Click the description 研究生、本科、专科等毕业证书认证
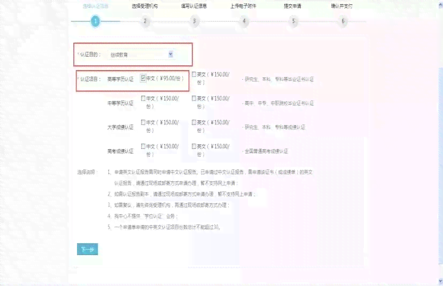 pyautogui.click(x=278, y=80)
